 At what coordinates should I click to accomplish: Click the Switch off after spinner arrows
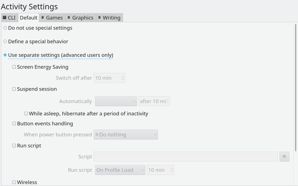pyautogui.click(x=123, y=78)
